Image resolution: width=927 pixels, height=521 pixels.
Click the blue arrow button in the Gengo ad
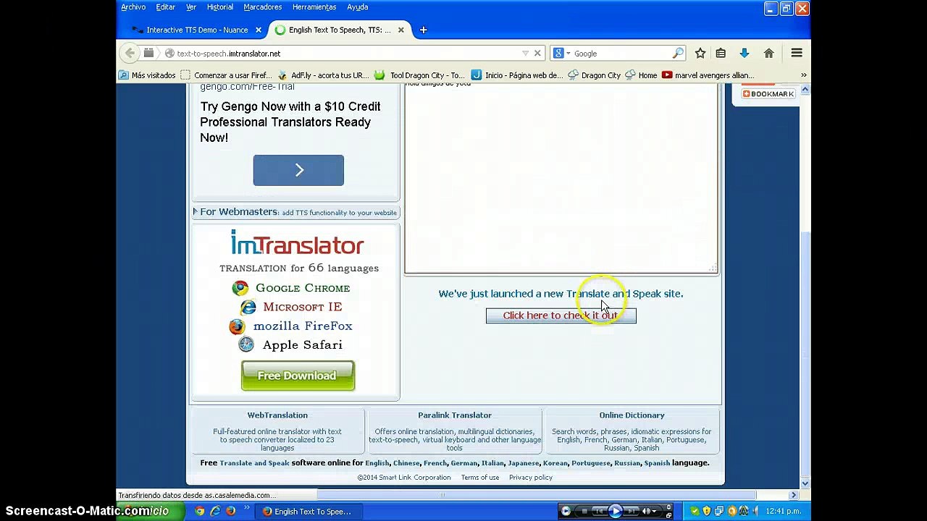point(298,170)
